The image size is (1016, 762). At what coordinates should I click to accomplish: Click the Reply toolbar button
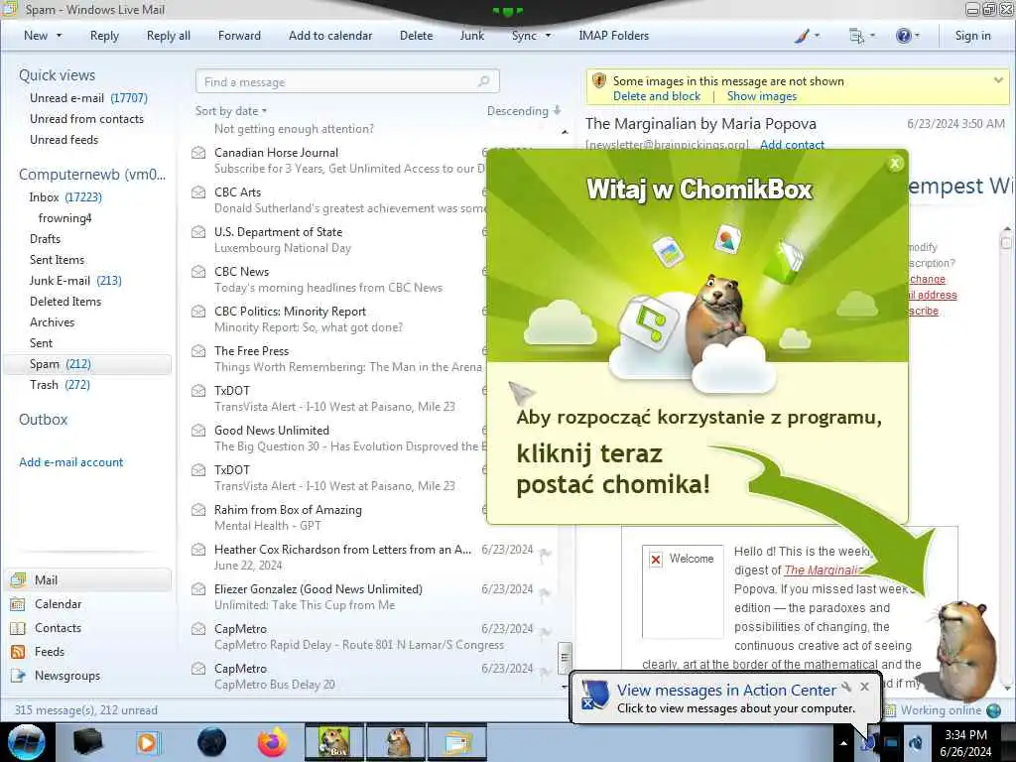coord(104,36)
